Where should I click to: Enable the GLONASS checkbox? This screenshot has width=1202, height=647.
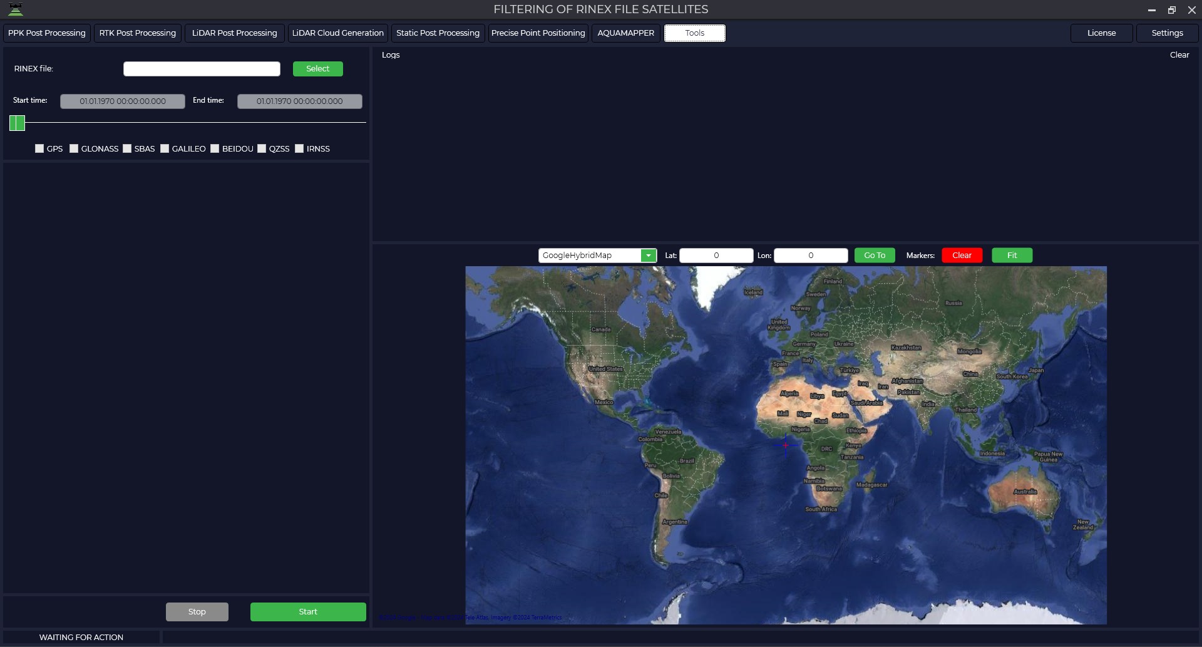(74, 148)
